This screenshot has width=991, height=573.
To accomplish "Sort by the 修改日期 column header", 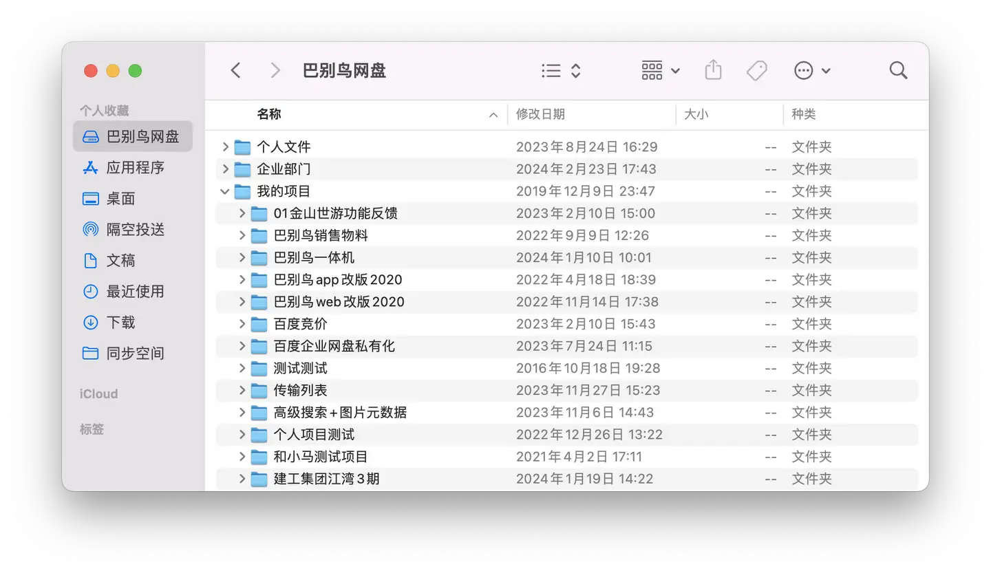I will pos(540,114).
